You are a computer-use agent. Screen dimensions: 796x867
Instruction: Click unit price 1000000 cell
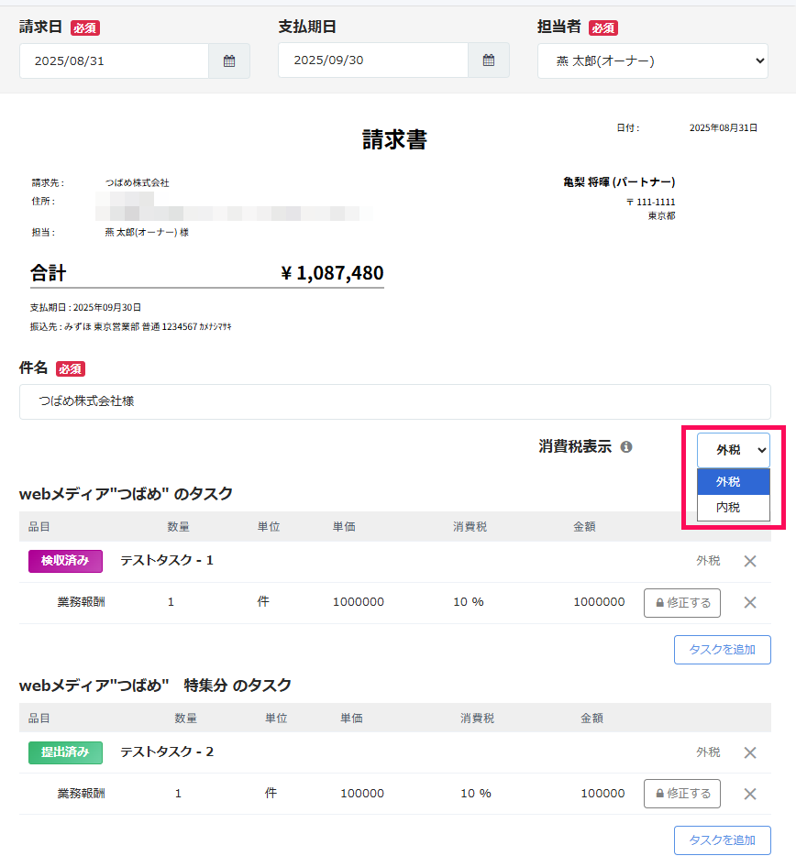coord(359,602)
